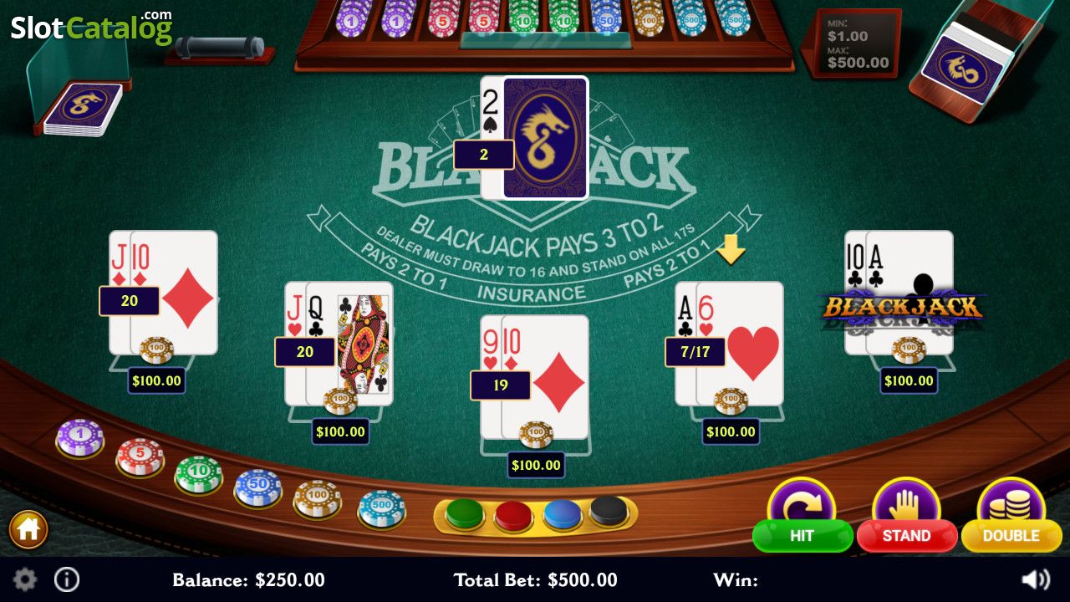Click the active A-6 hand showing 7/17
The image size is (1070, 602).
730,344
